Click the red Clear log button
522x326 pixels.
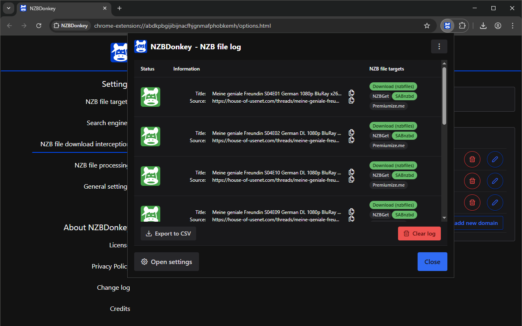419,233
